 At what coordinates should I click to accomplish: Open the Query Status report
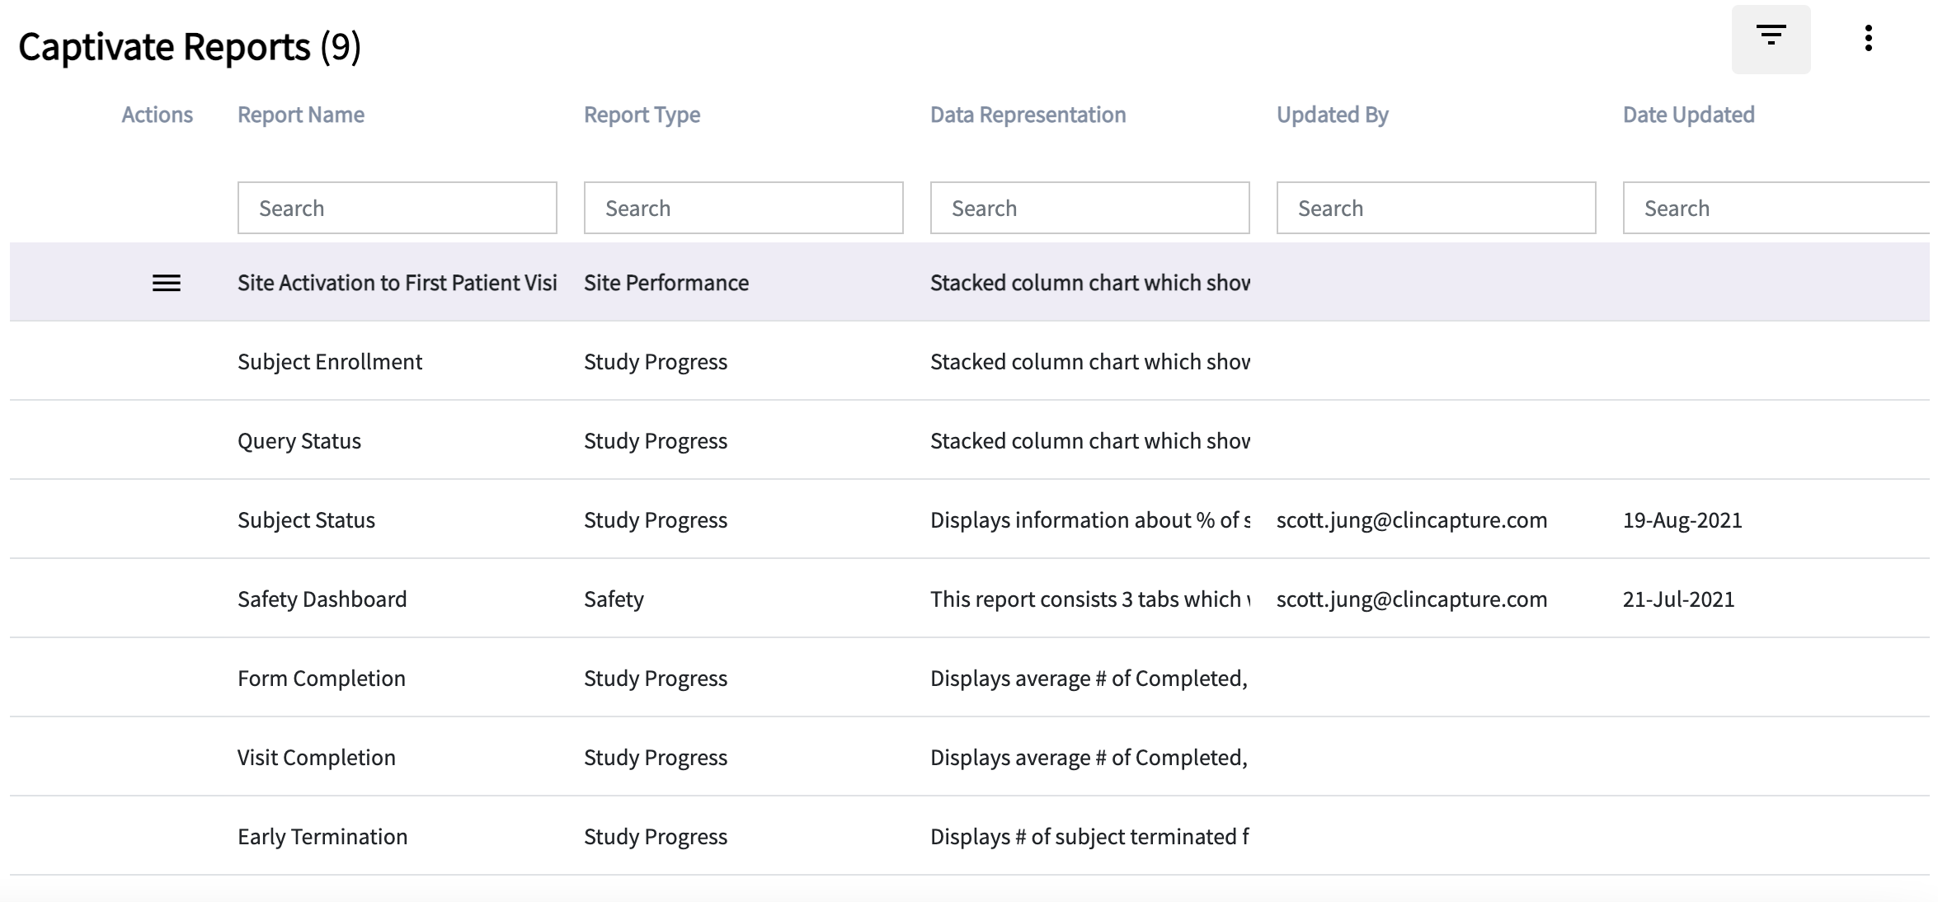pyautogui.click(x=299, y=441)
